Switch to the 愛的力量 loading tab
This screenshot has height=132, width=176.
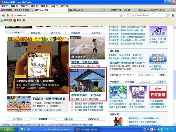tap(120, 10)
